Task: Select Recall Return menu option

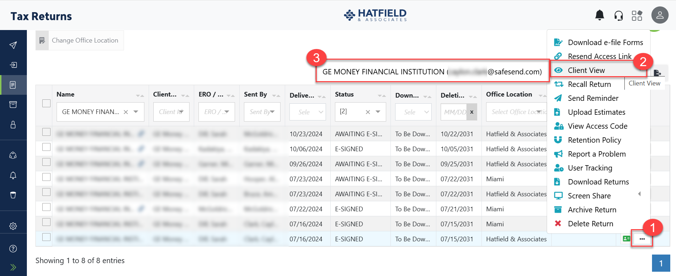Action: [589, 84]
